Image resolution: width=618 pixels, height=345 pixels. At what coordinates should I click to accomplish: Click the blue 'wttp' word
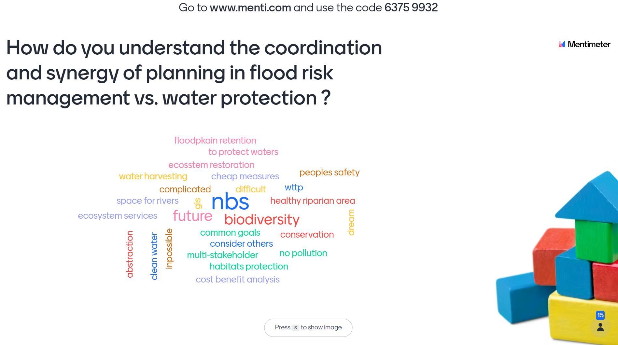pyautogui.click(x=294, y=188)
